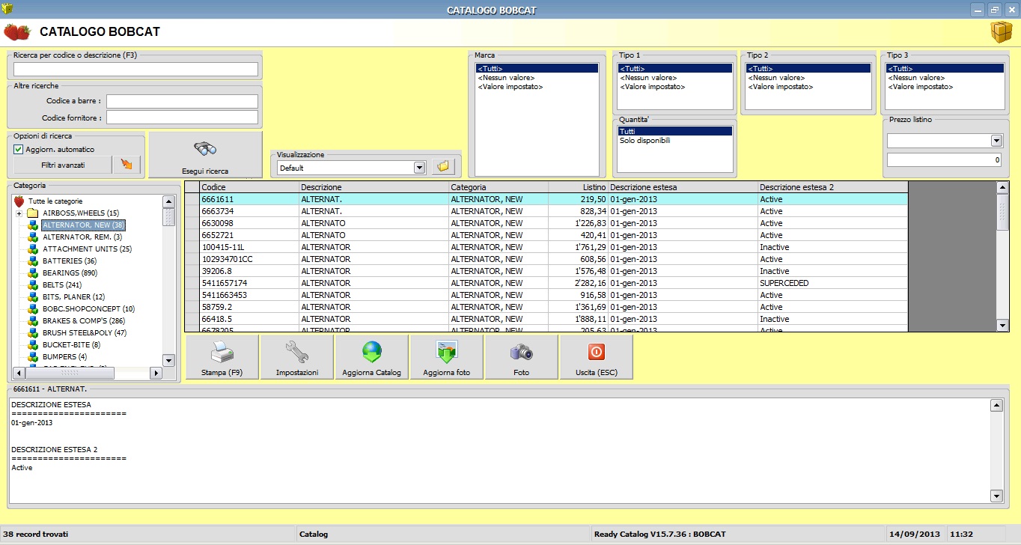This screenshot has width=1021, height=545.
Task: Open the Visualizzazione Default dropdown
Action: [419, 168]
